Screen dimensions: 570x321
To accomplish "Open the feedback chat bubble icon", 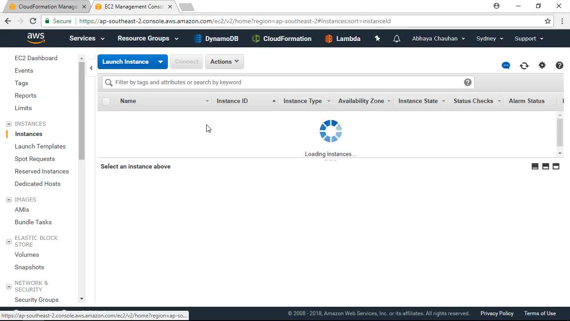I will point(506,66).
